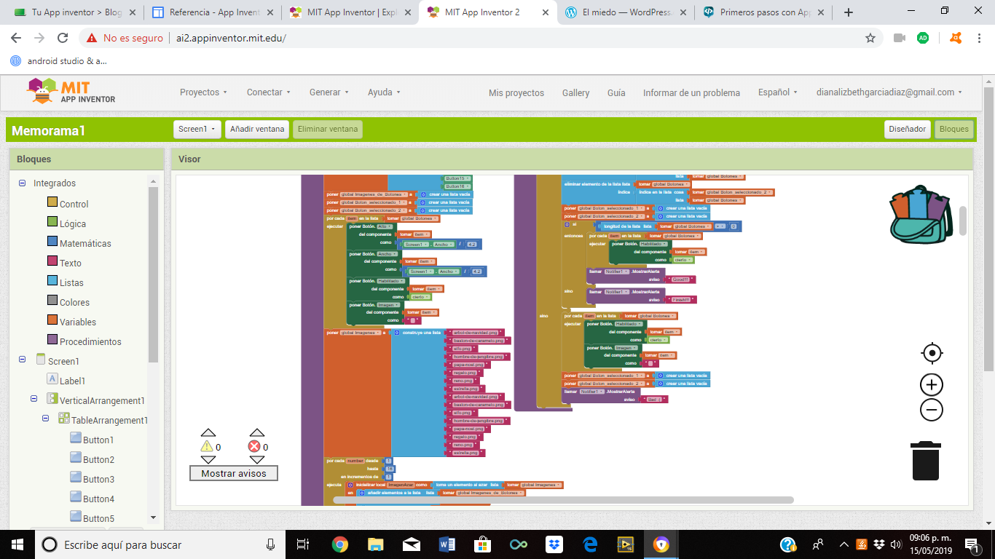Click the yellow warning triangle icon
The image size is (995, 559).
207,446
